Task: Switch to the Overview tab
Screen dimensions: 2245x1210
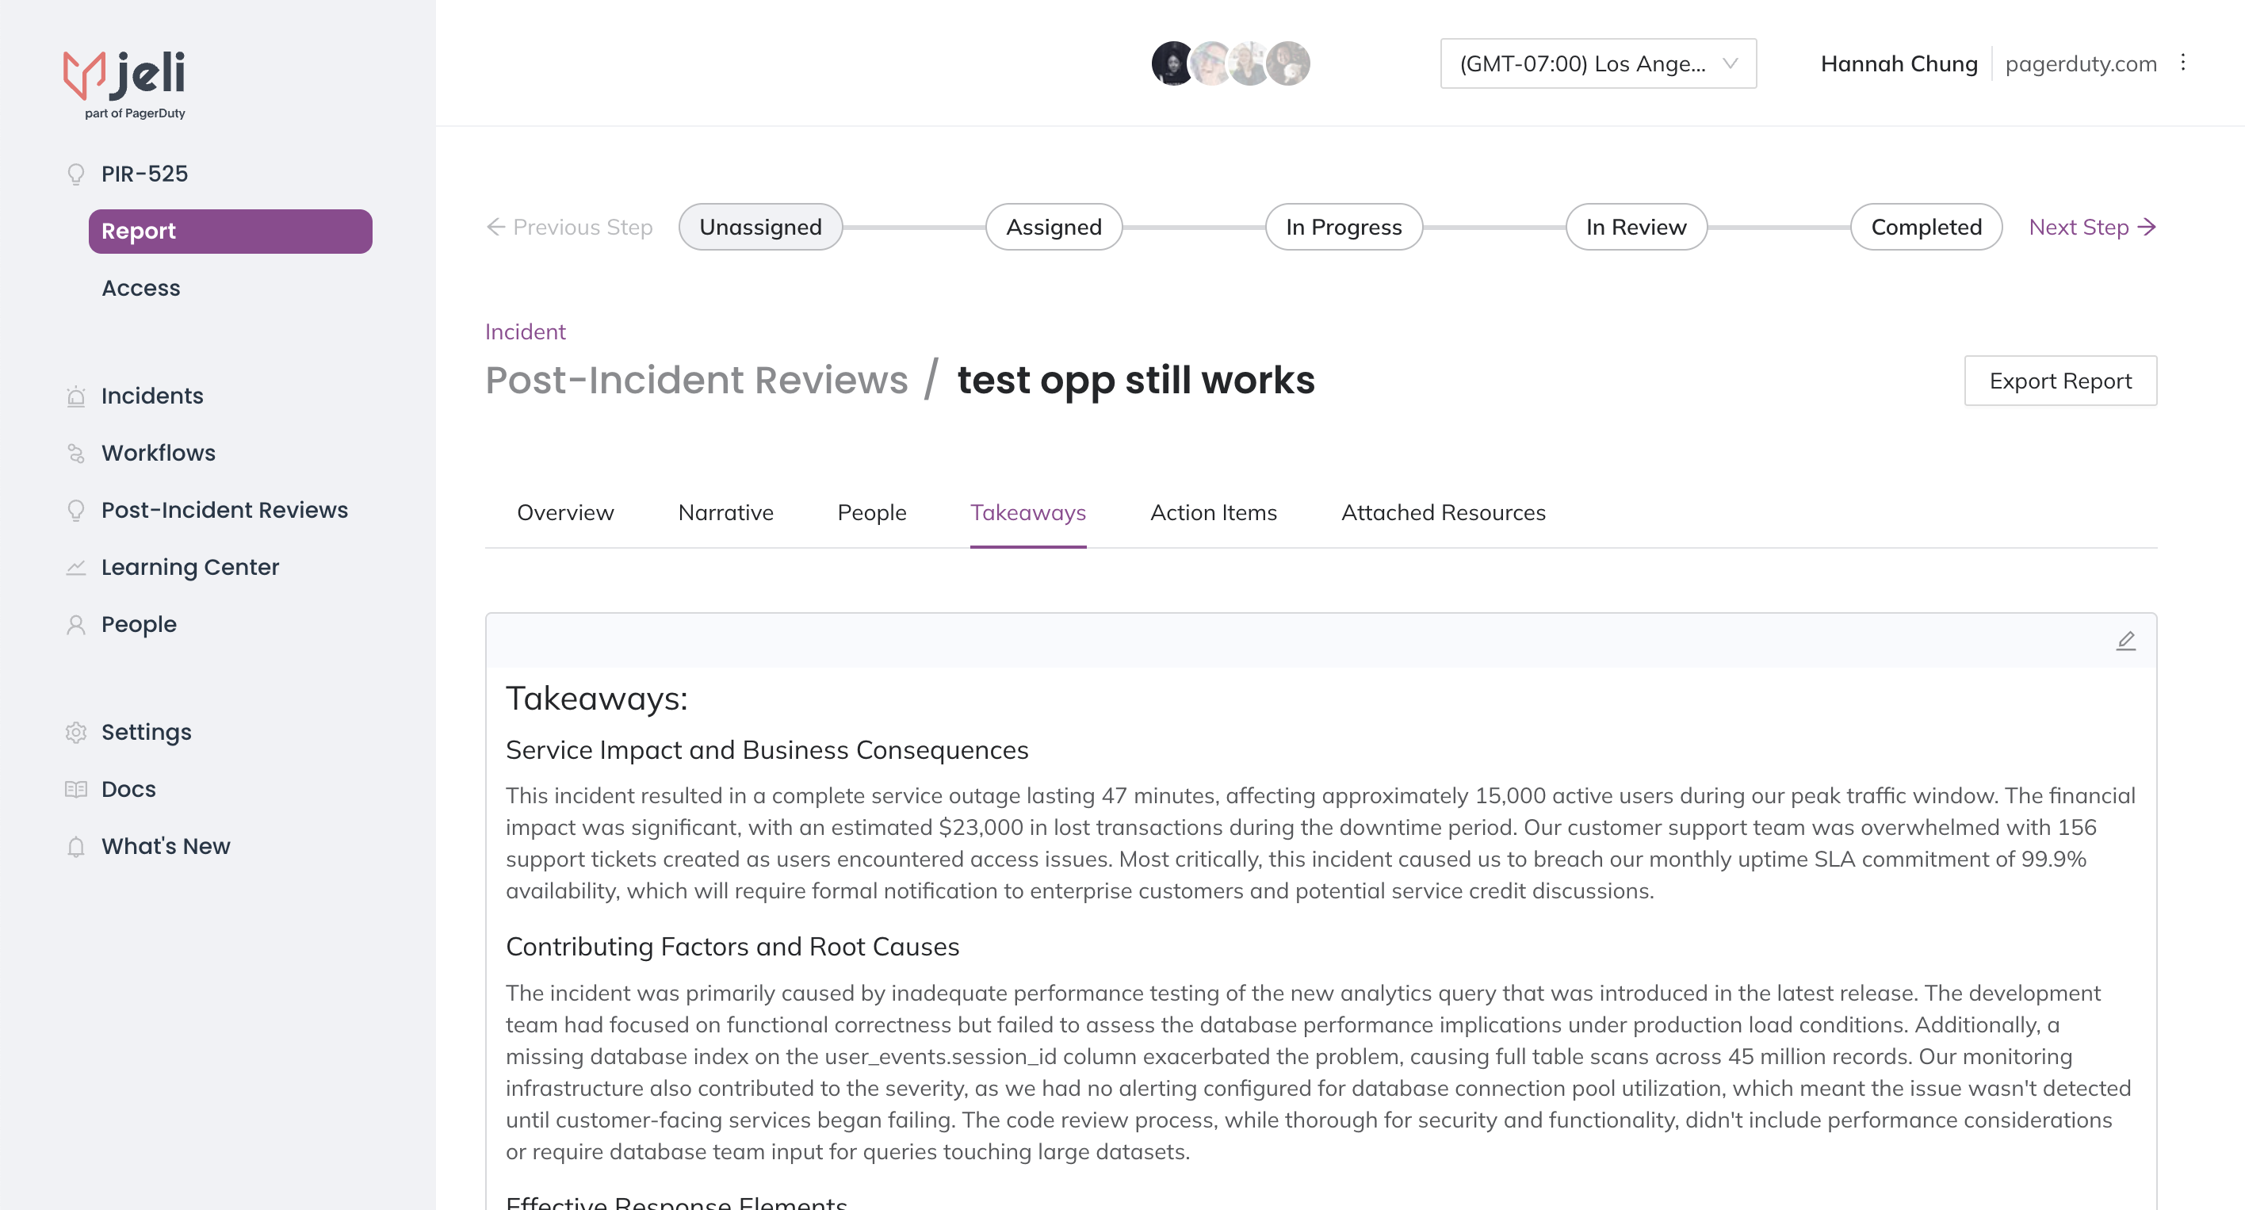Action: click(565, 512)
